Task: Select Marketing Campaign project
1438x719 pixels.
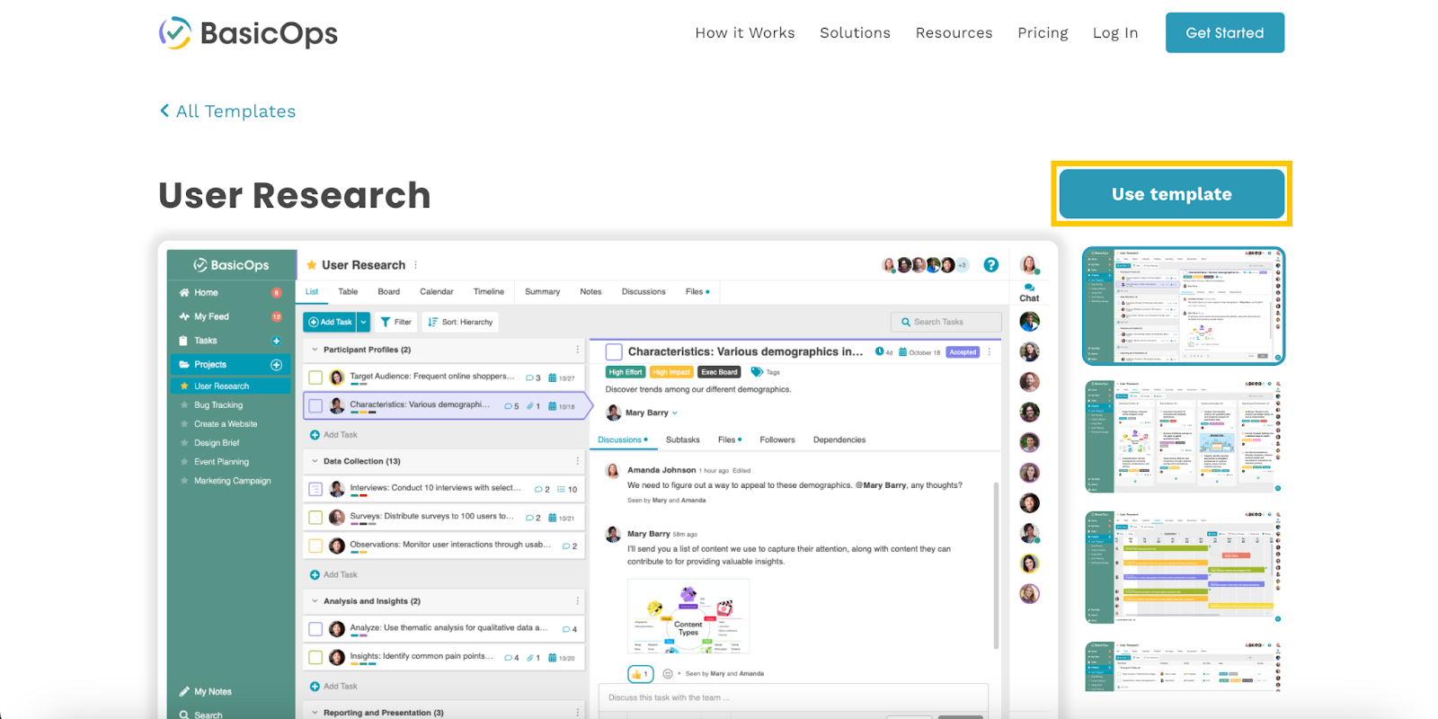Action: coord(232,481)
